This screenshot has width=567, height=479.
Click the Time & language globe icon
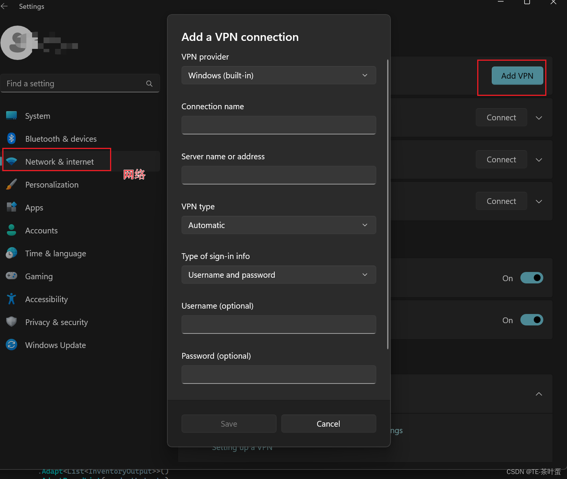11,253
